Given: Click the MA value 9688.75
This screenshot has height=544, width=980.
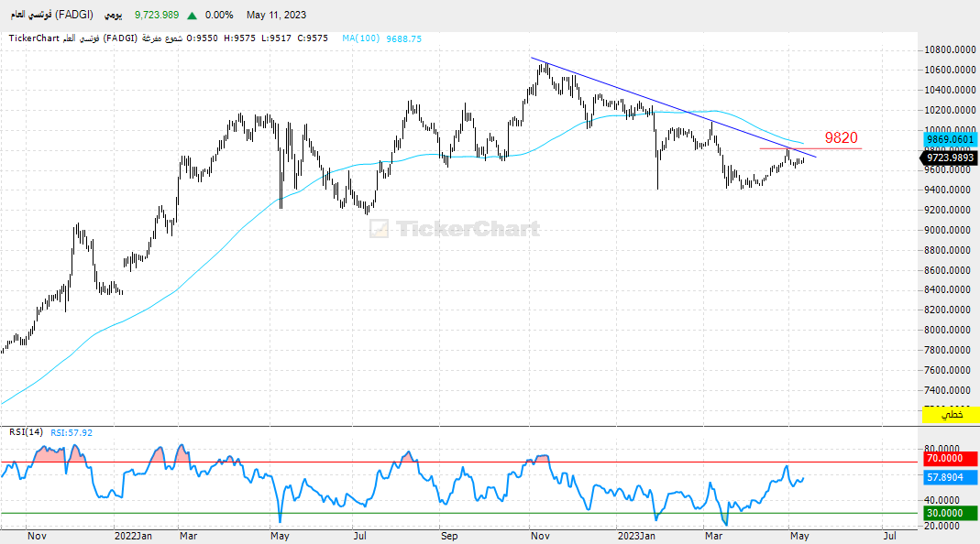Looking at the screenshot, I should click(403, 38).
